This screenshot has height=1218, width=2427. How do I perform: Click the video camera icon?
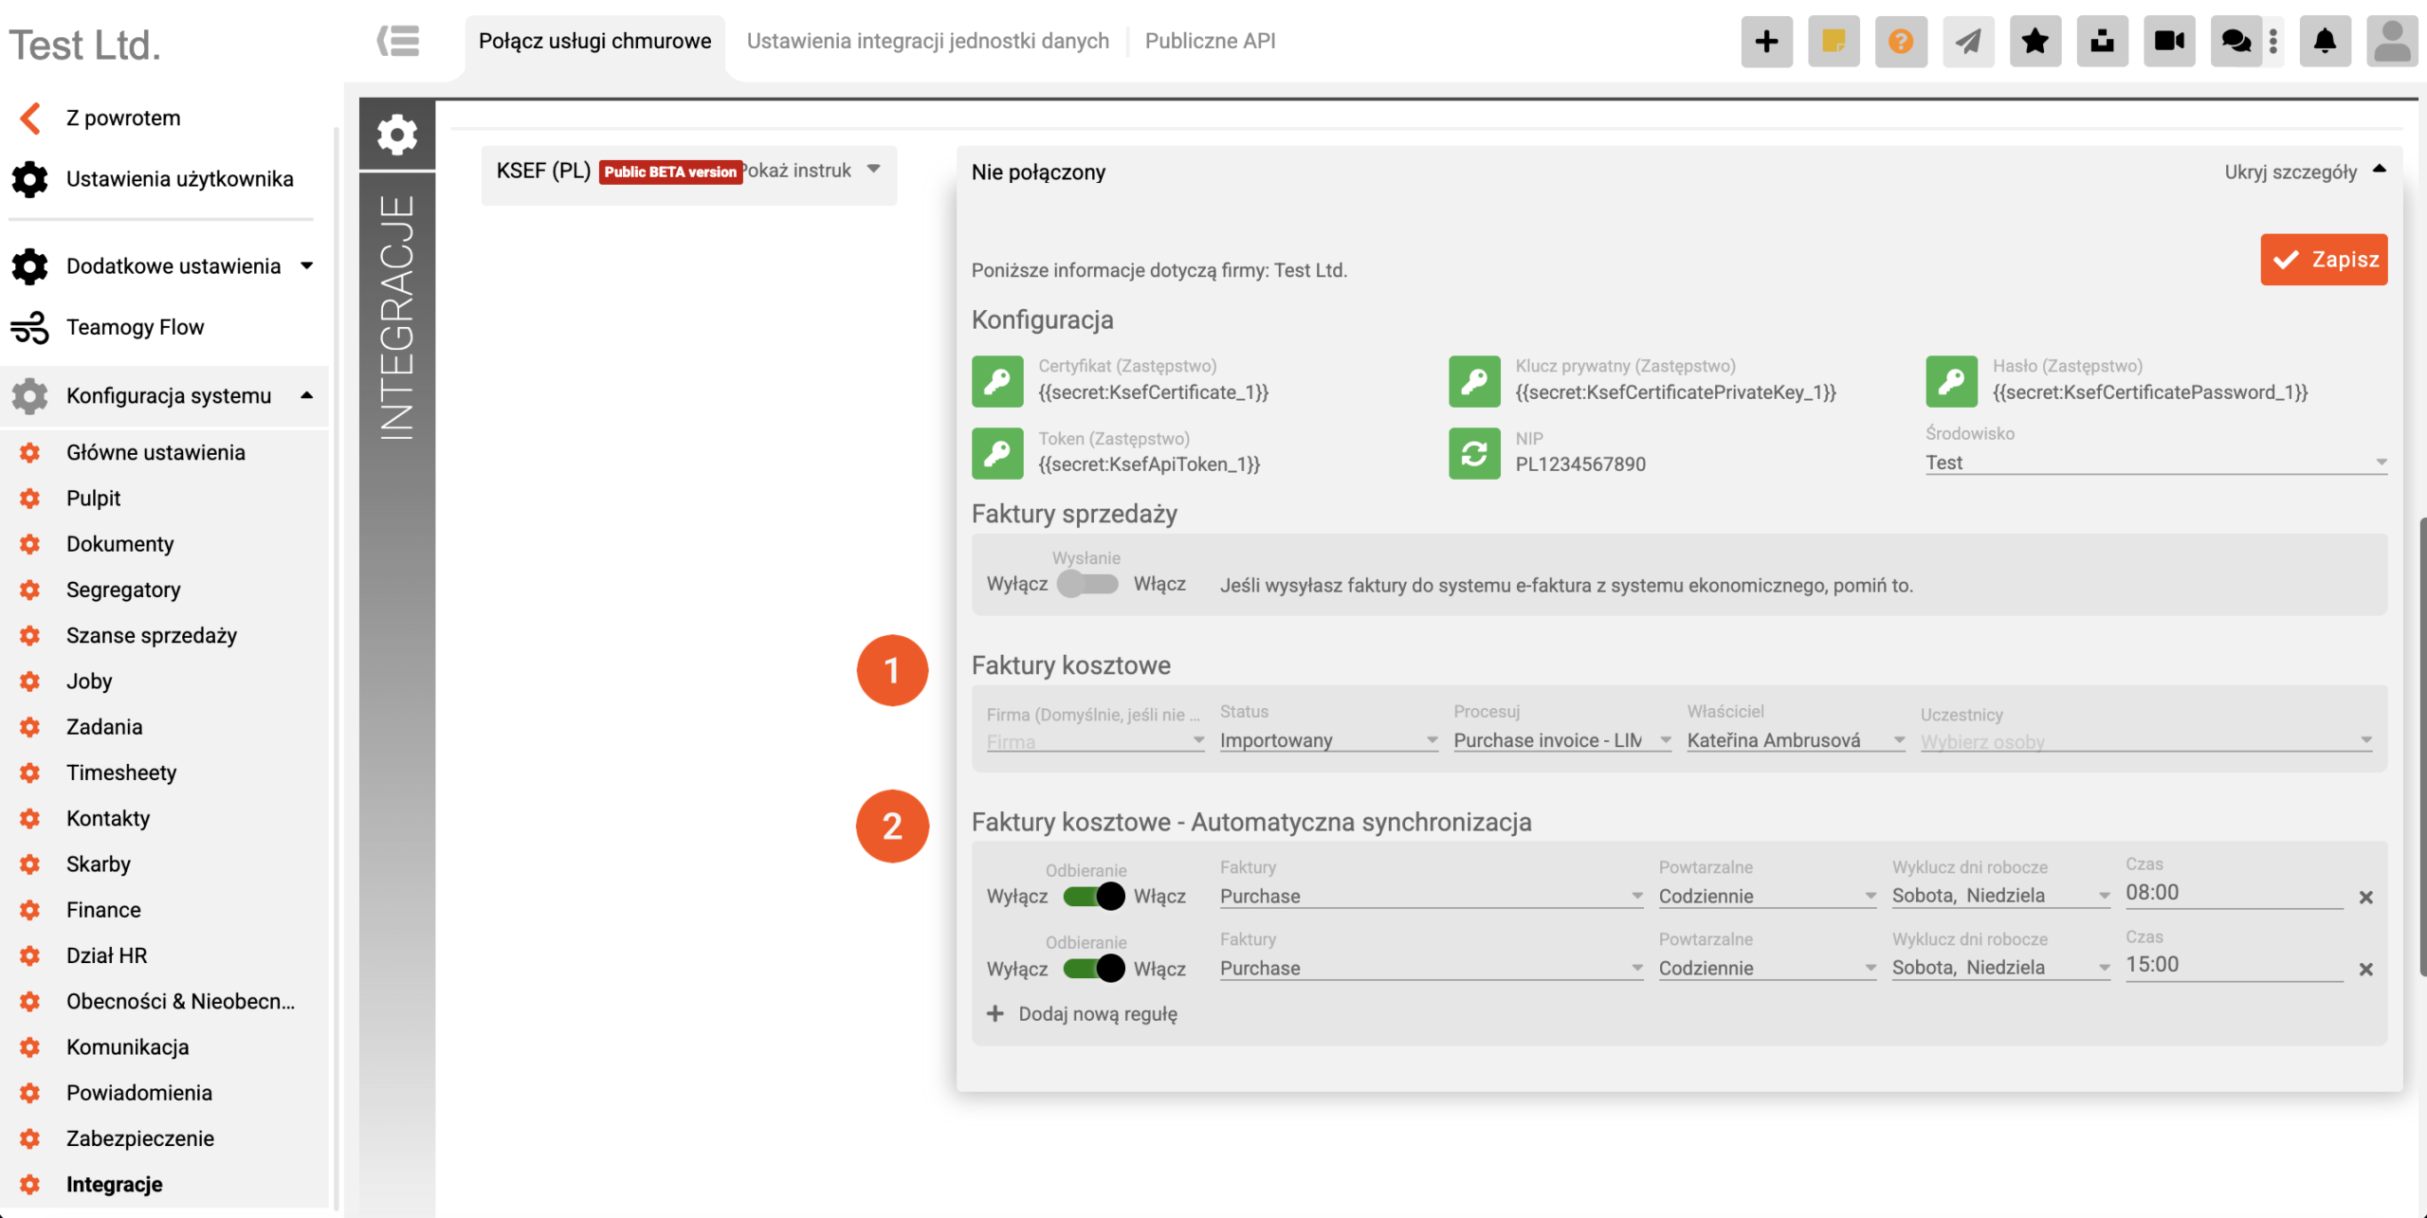pyautogui.click(x=2169, y=41)
